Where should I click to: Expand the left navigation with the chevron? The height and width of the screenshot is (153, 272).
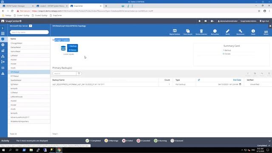pos(3,28)
